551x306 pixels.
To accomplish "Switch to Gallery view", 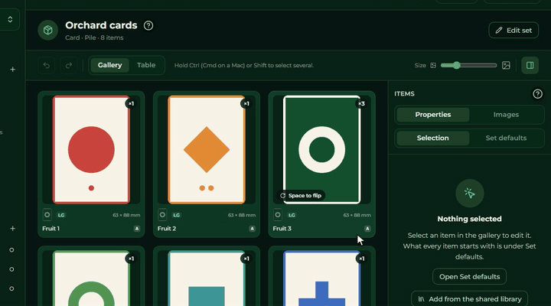I will (109, 65).
